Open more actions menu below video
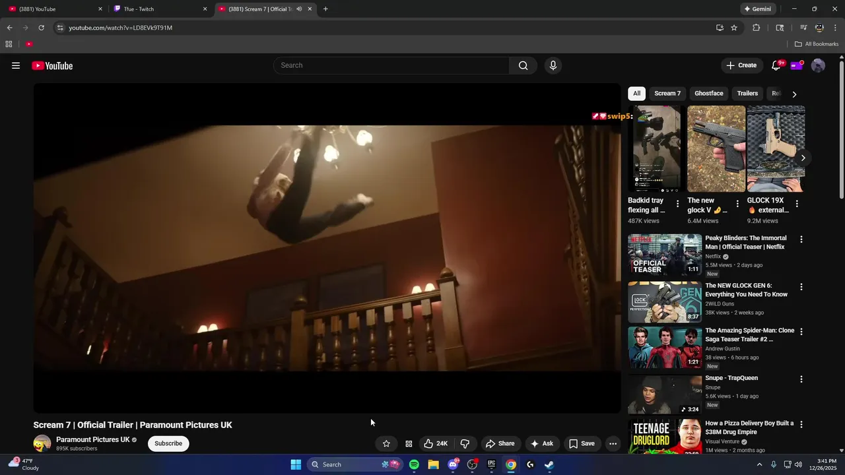Viewport: 845px width, 475px height. [613, 443]
